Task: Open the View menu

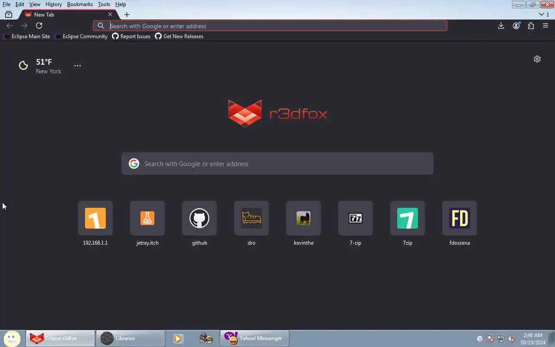Action: click(35, 4)
